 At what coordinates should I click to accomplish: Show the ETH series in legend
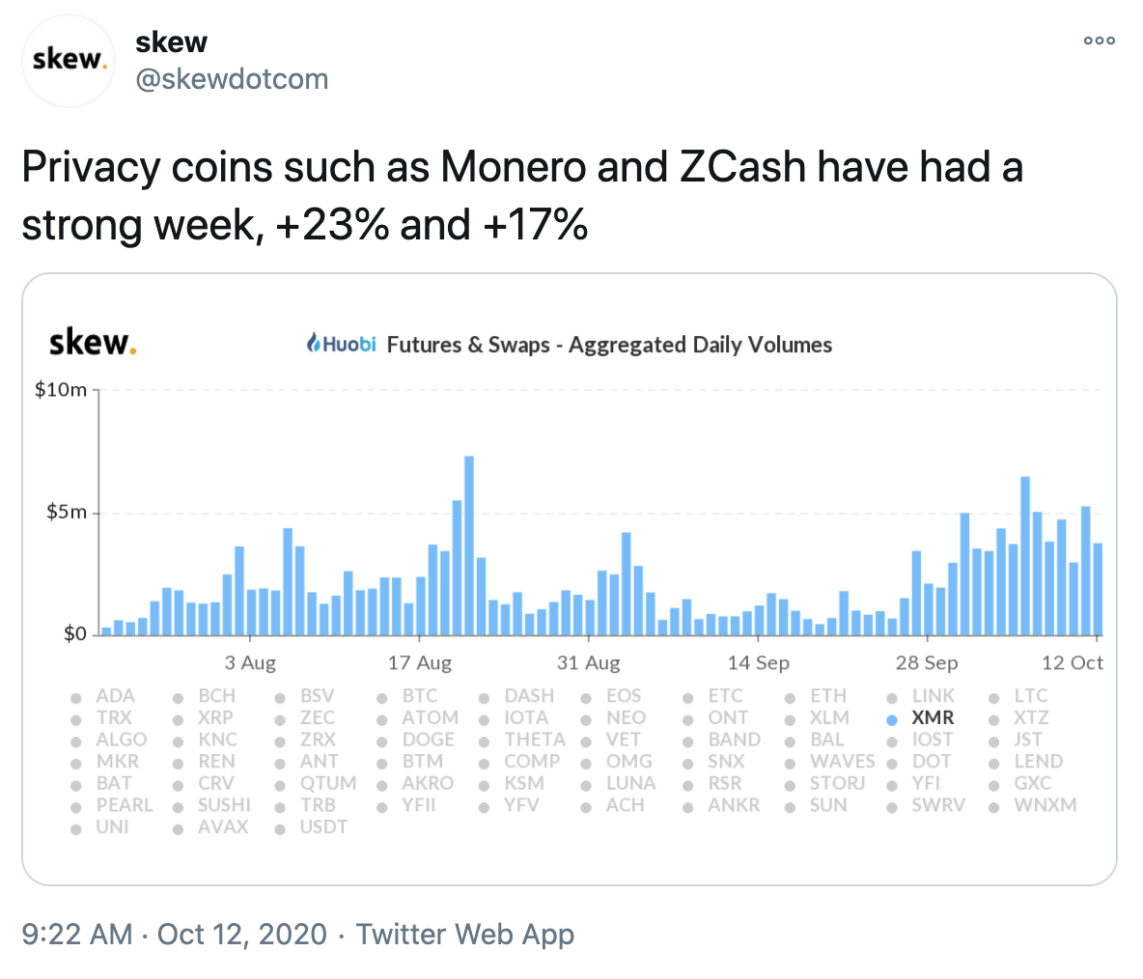tap(827, 696)
